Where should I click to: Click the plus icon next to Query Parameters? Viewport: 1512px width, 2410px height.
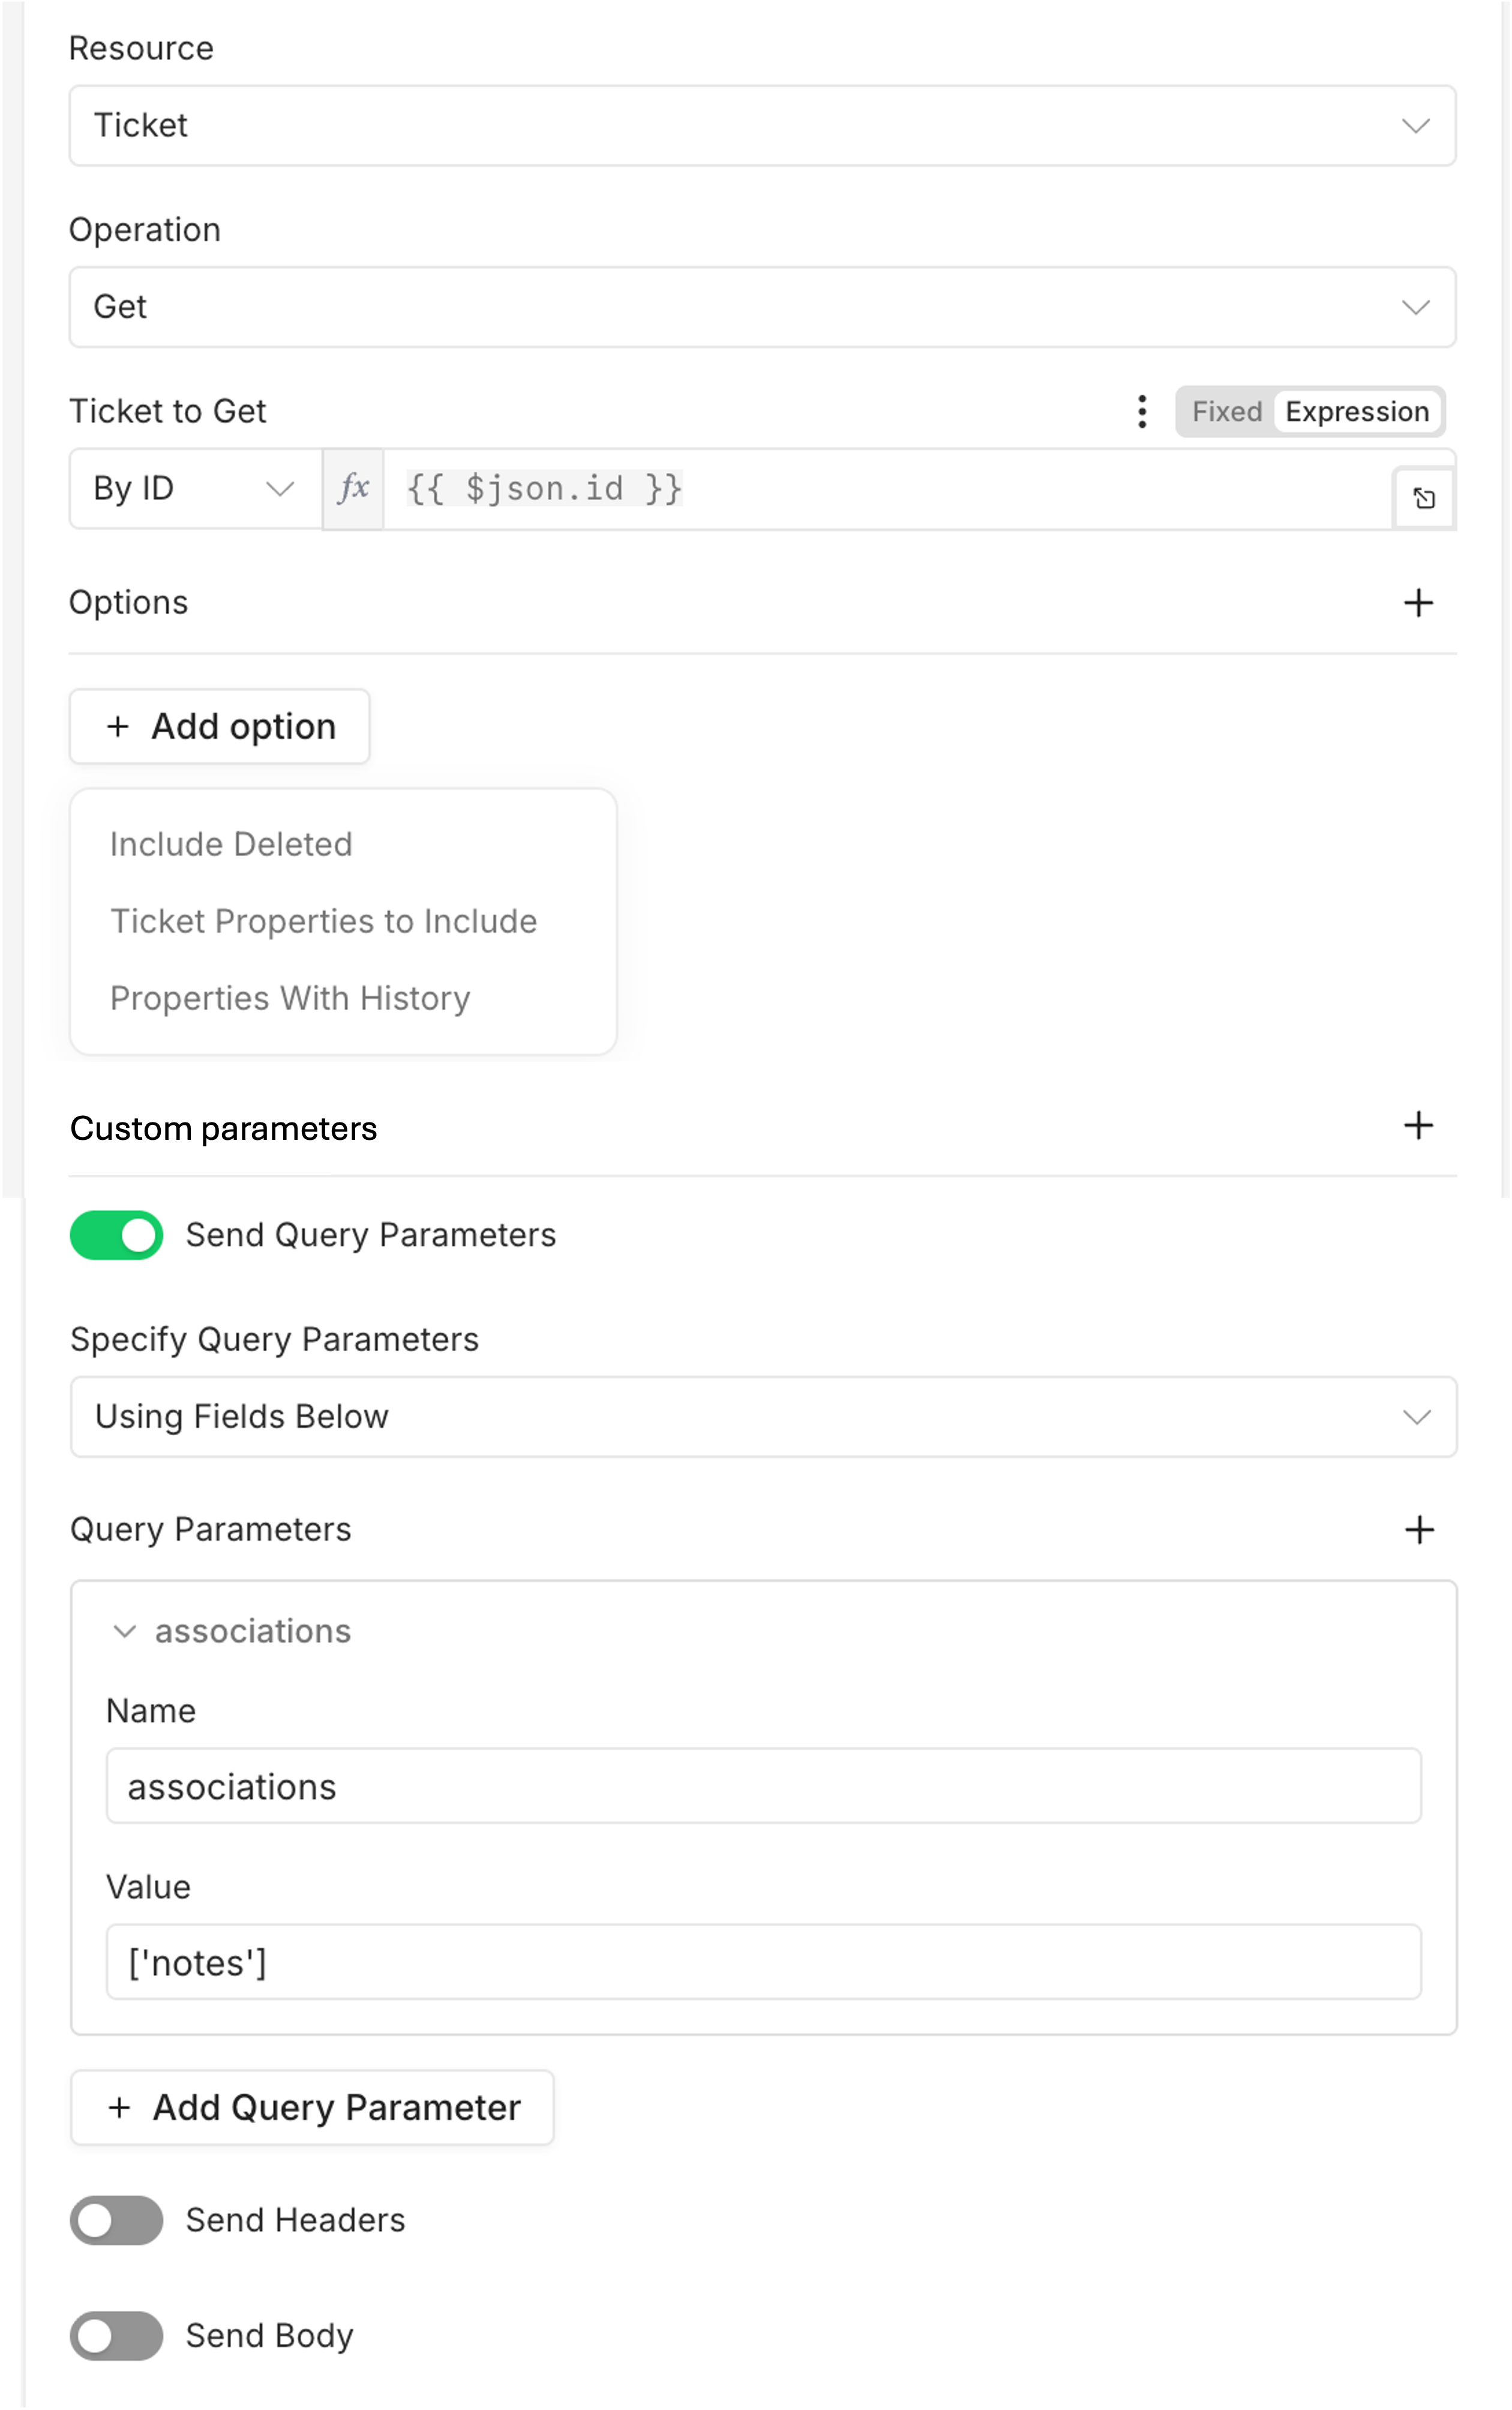tap(1419, 1529)
